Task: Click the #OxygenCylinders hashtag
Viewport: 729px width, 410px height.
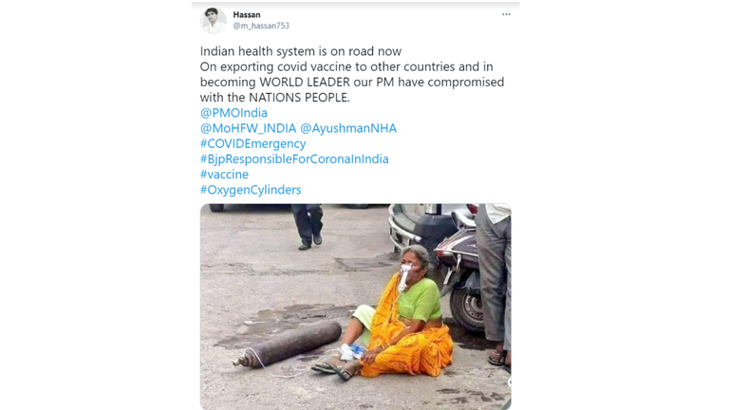Action: click(251, 190)
